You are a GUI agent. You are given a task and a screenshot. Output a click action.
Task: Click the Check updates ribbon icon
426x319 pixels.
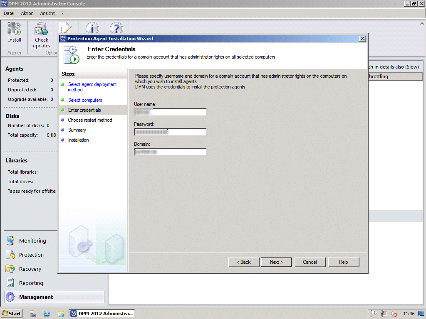41,29
